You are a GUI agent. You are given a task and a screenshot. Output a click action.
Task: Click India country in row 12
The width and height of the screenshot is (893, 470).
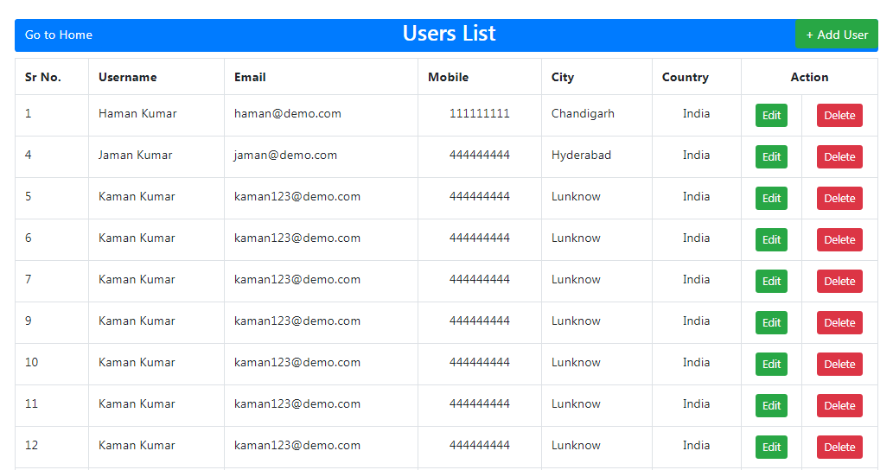point(697,446)
